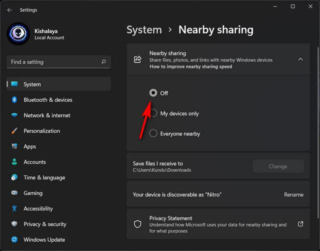Click the Apps icon in sidebar

(x=14, y=146)
